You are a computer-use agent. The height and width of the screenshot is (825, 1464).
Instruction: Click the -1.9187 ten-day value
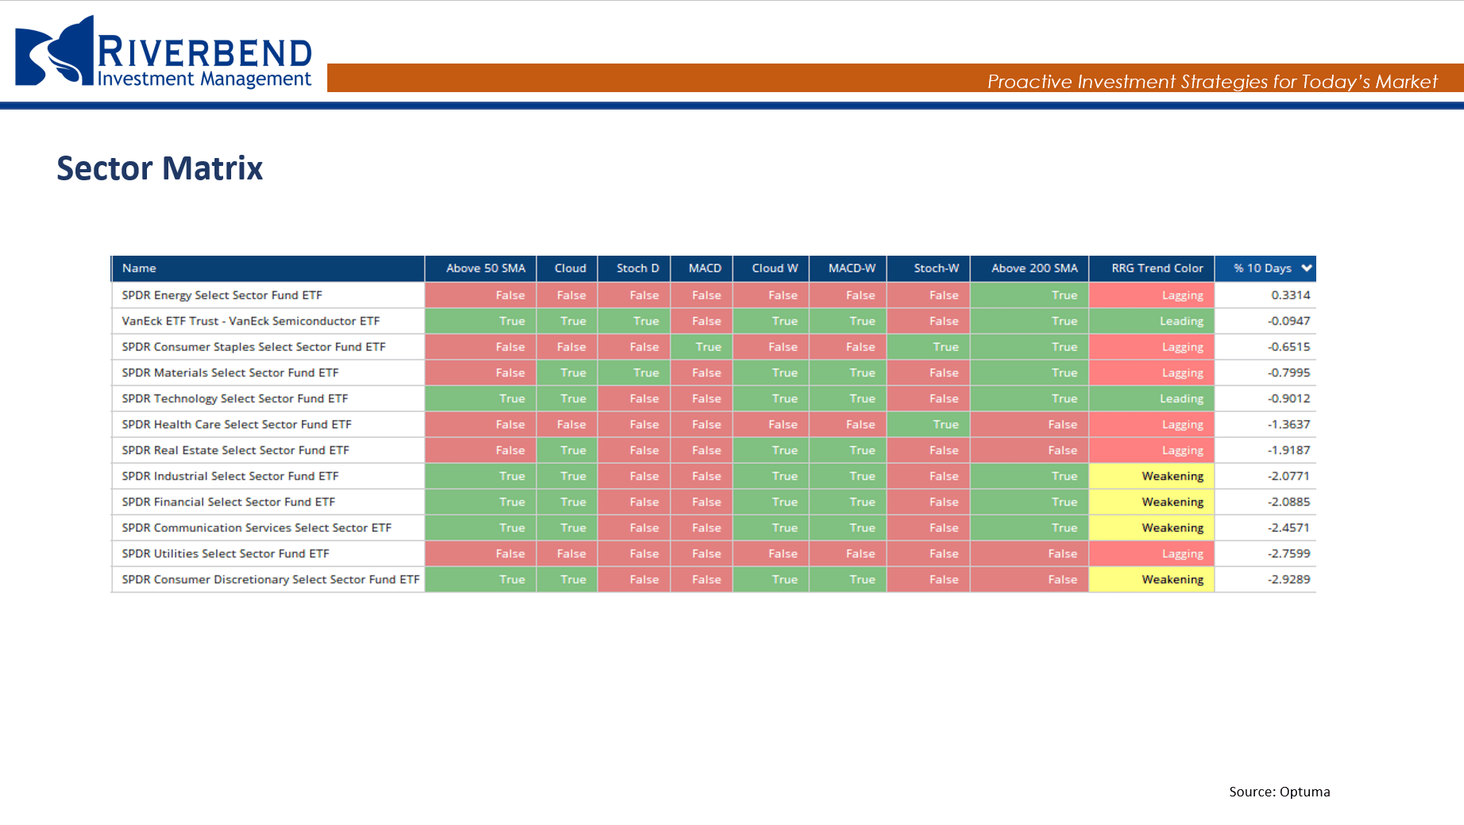[x=1265, y=450]
